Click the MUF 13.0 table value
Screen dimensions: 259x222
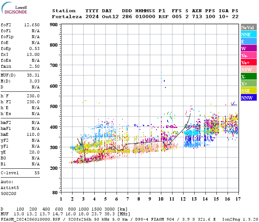click(x=18, y=214)
